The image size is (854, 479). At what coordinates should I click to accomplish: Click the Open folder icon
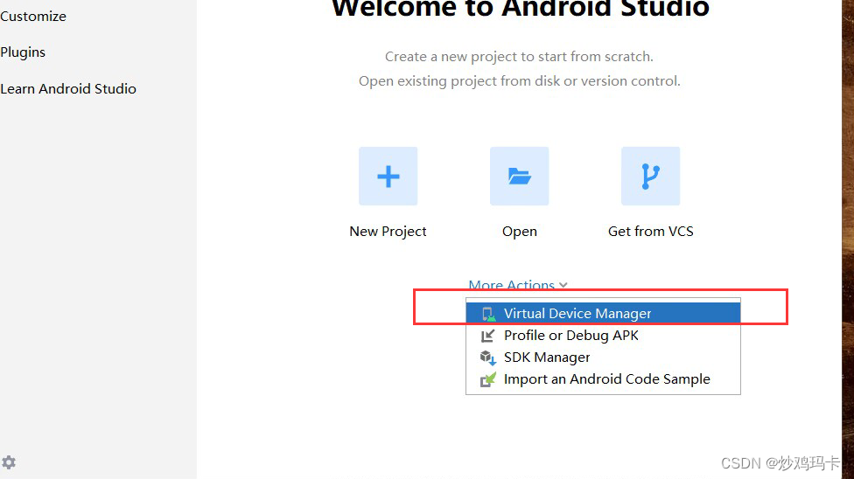519,176
